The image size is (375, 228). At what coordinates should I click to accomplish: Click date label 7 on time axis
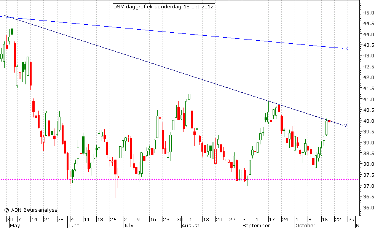(19, 220)
